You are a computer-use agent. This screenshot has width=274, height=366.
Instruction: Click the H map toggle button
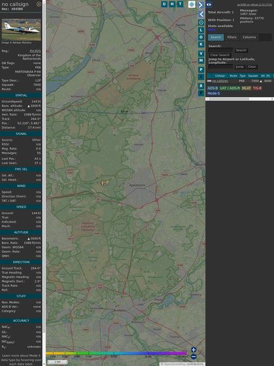(172, 4)
